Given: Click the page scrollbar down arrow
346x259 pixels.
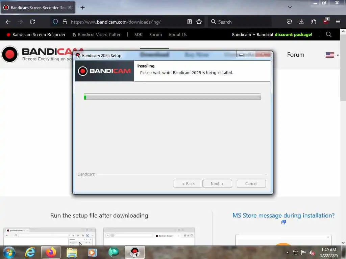Looking at the screenshot, I should (x=343, y=243).
